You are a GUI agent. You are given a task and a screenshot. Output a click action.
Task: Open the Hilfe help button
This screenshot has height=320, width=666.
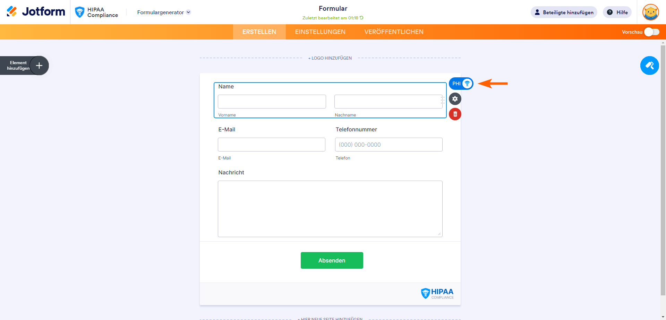[x=617, y=12]
